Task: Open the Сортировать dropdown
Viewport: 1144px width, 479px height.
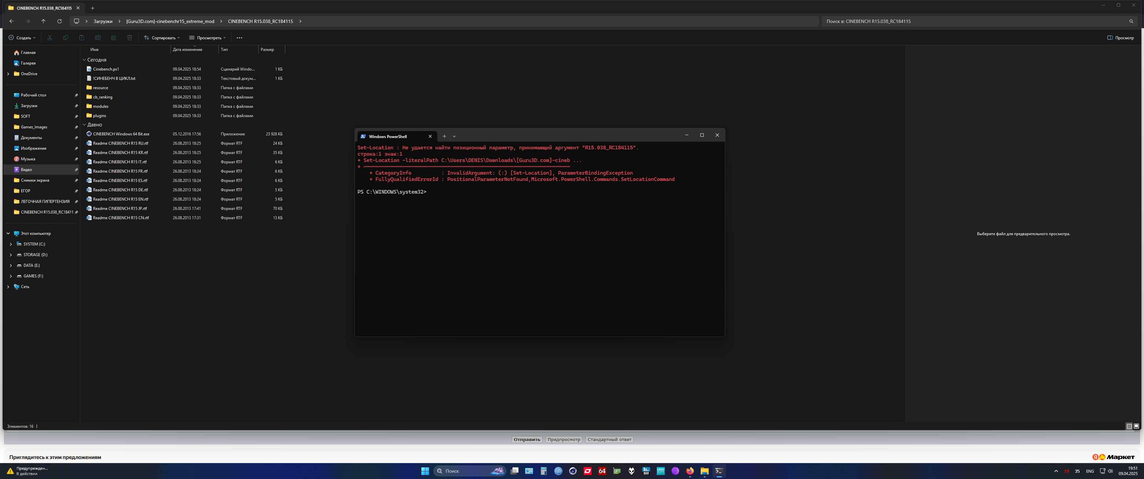Action: 162,38
